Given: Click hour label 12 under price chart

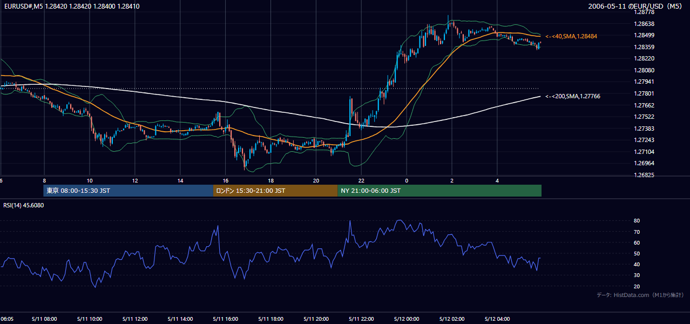Looking at the screenshot, I should 135,180.
